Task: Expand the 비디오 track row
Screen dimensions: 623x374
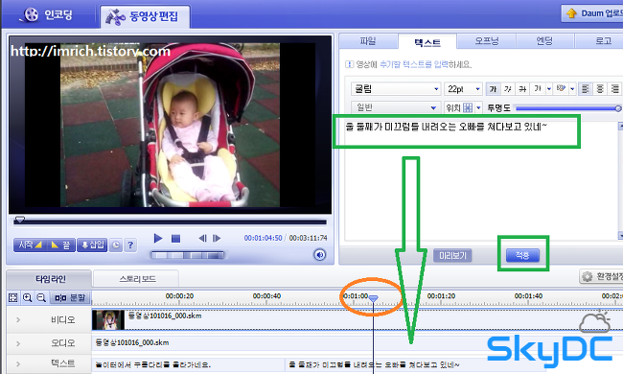Action: [x=18, y=319]
